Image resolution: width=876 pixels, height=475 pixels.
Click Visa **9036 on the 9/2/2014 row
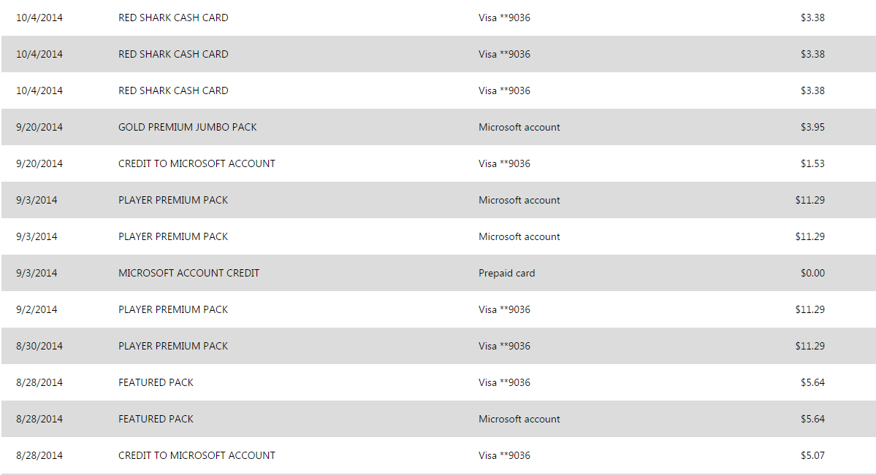tap(504, 309)
